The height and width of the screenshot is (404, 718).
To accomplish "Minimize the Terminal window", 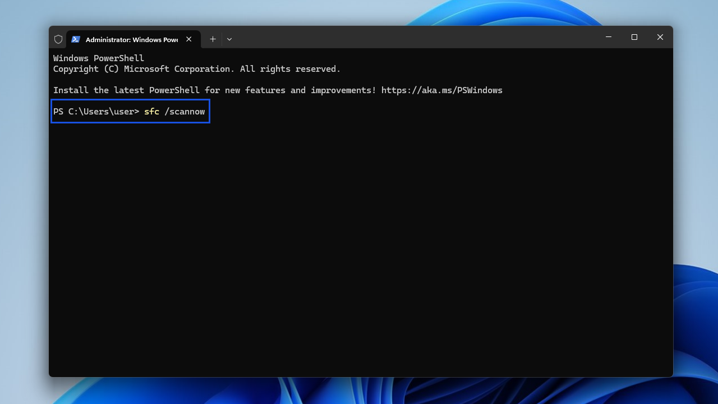I will coord(609,37).
